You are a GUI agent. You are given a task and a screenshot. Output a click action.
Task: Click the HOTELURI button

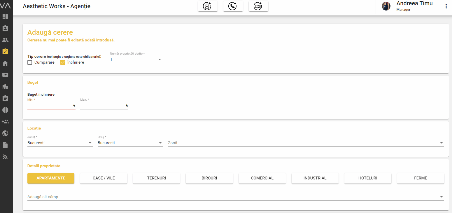(368, 178)
